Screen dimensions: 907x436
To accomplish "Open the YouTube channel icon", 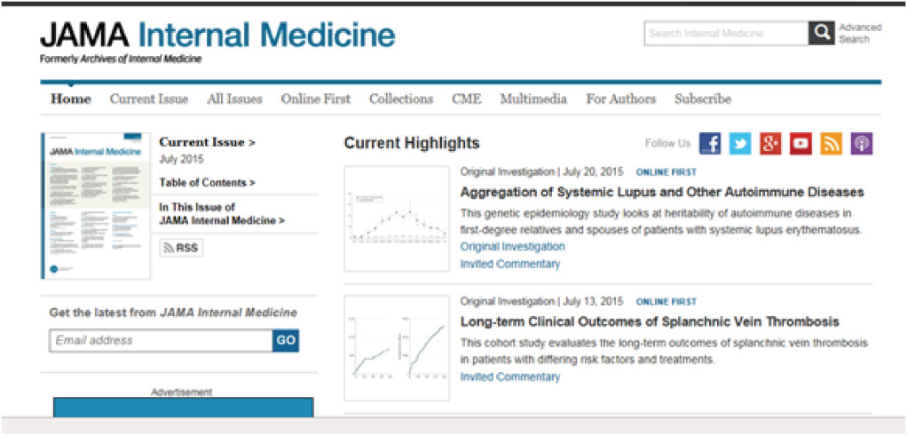I will pyautogui.click(x=801, y=144).
